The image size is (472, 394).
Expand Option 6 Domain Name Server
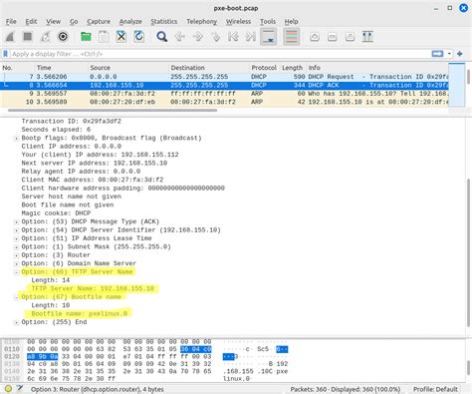(x=16, y=263)
